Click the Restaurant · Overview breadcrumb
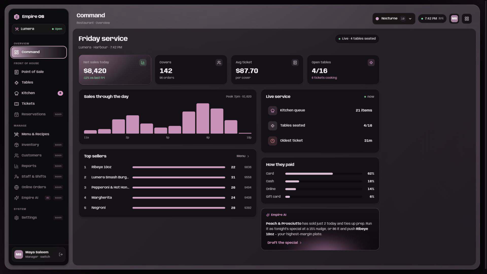 (93, 23)
